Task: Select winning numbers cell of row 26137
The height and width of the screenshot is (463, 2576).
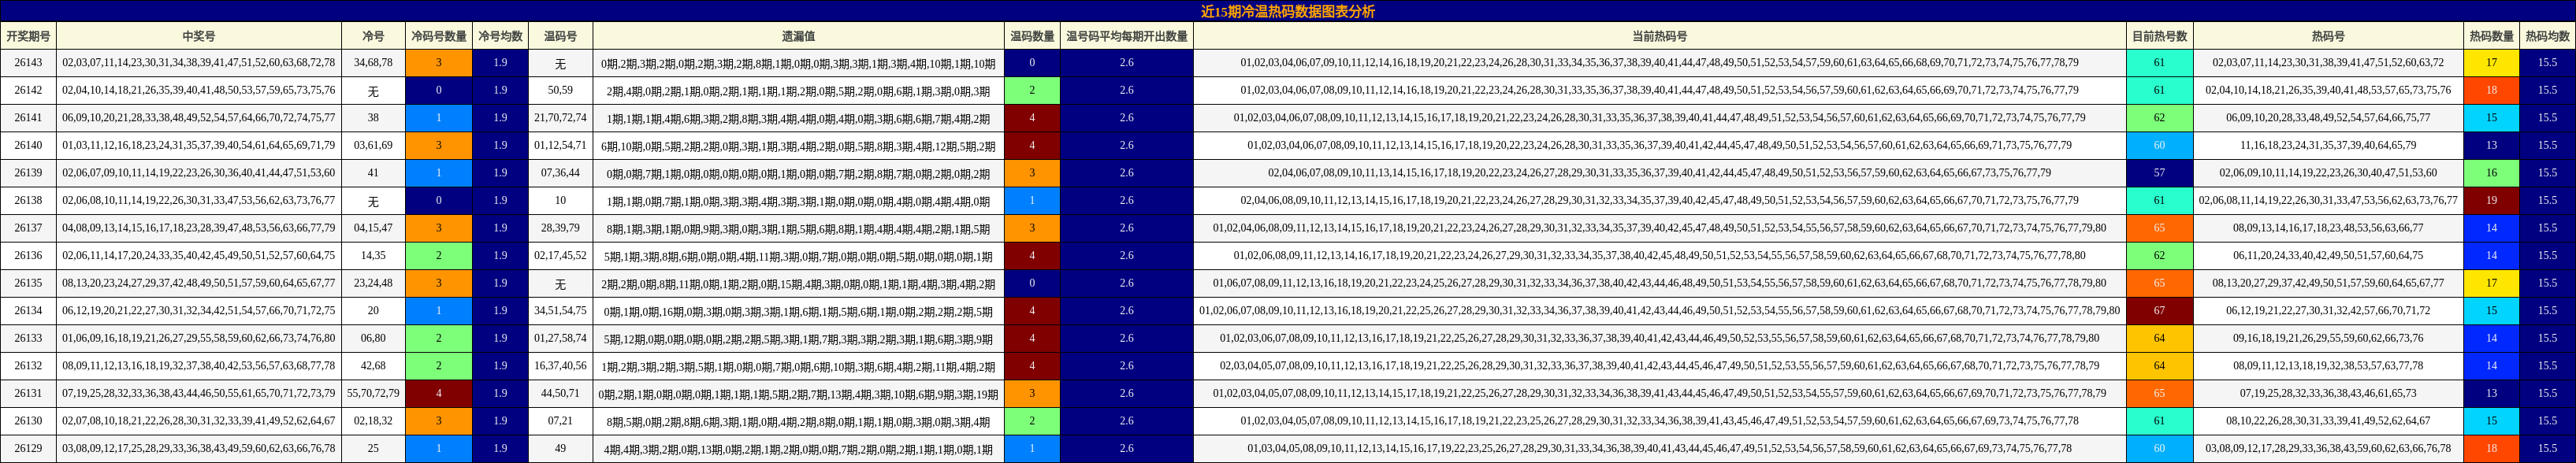Action: pyautogui.click(x=199, y=228)
